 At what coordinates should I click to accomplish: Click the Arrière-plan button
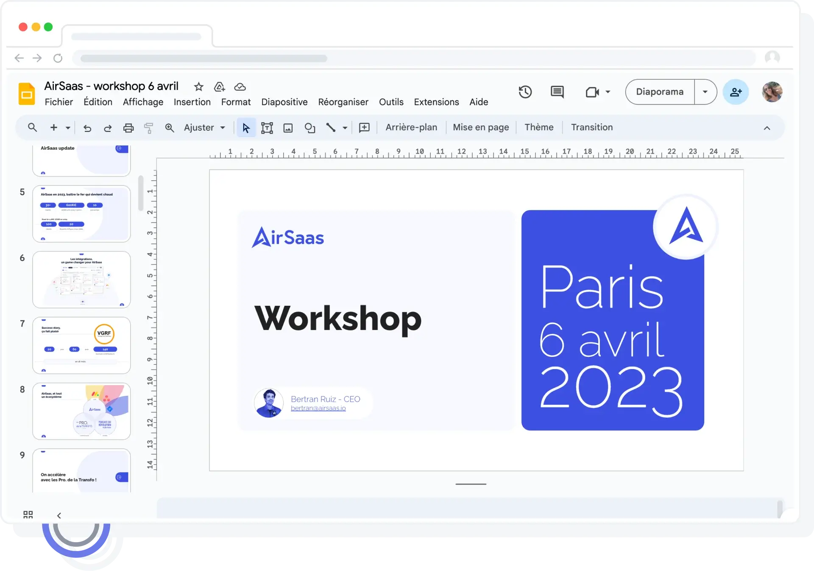411,127
